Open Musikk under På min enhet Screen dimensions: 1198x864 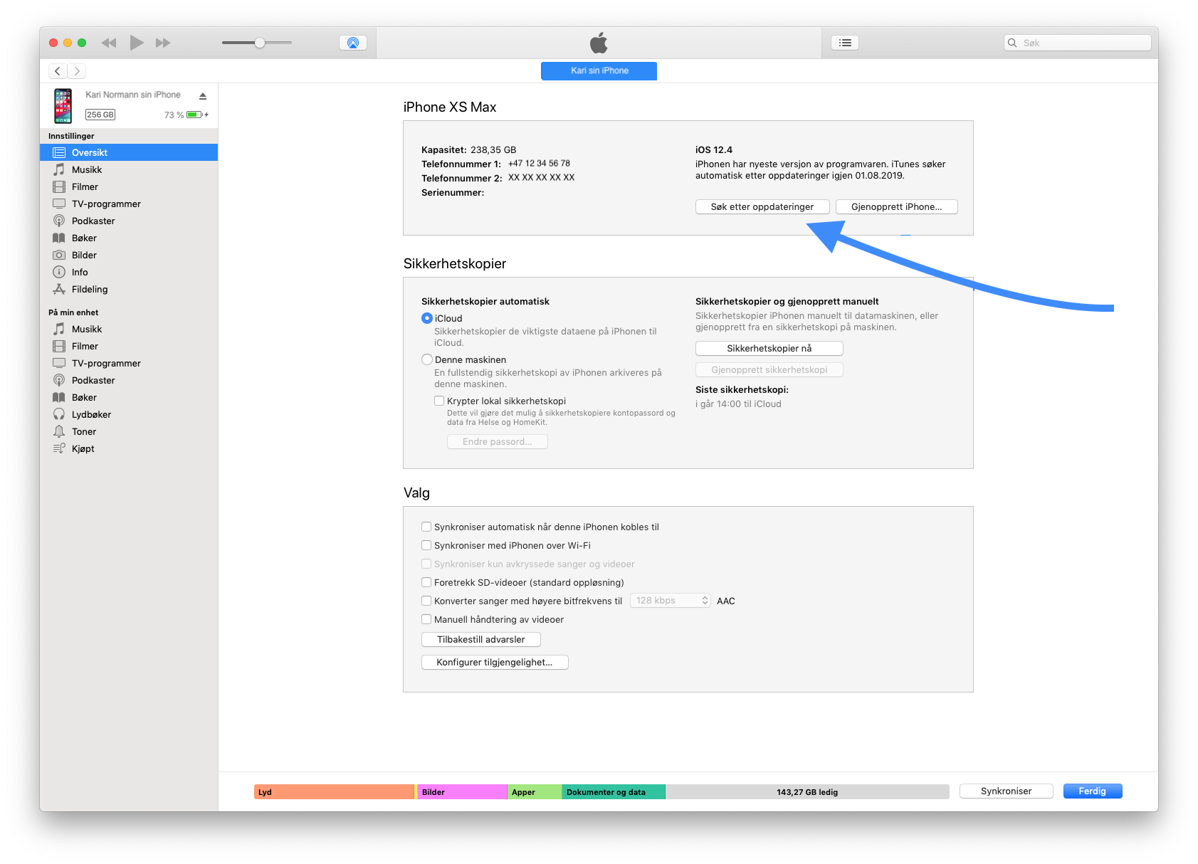(x=129, y=329)
